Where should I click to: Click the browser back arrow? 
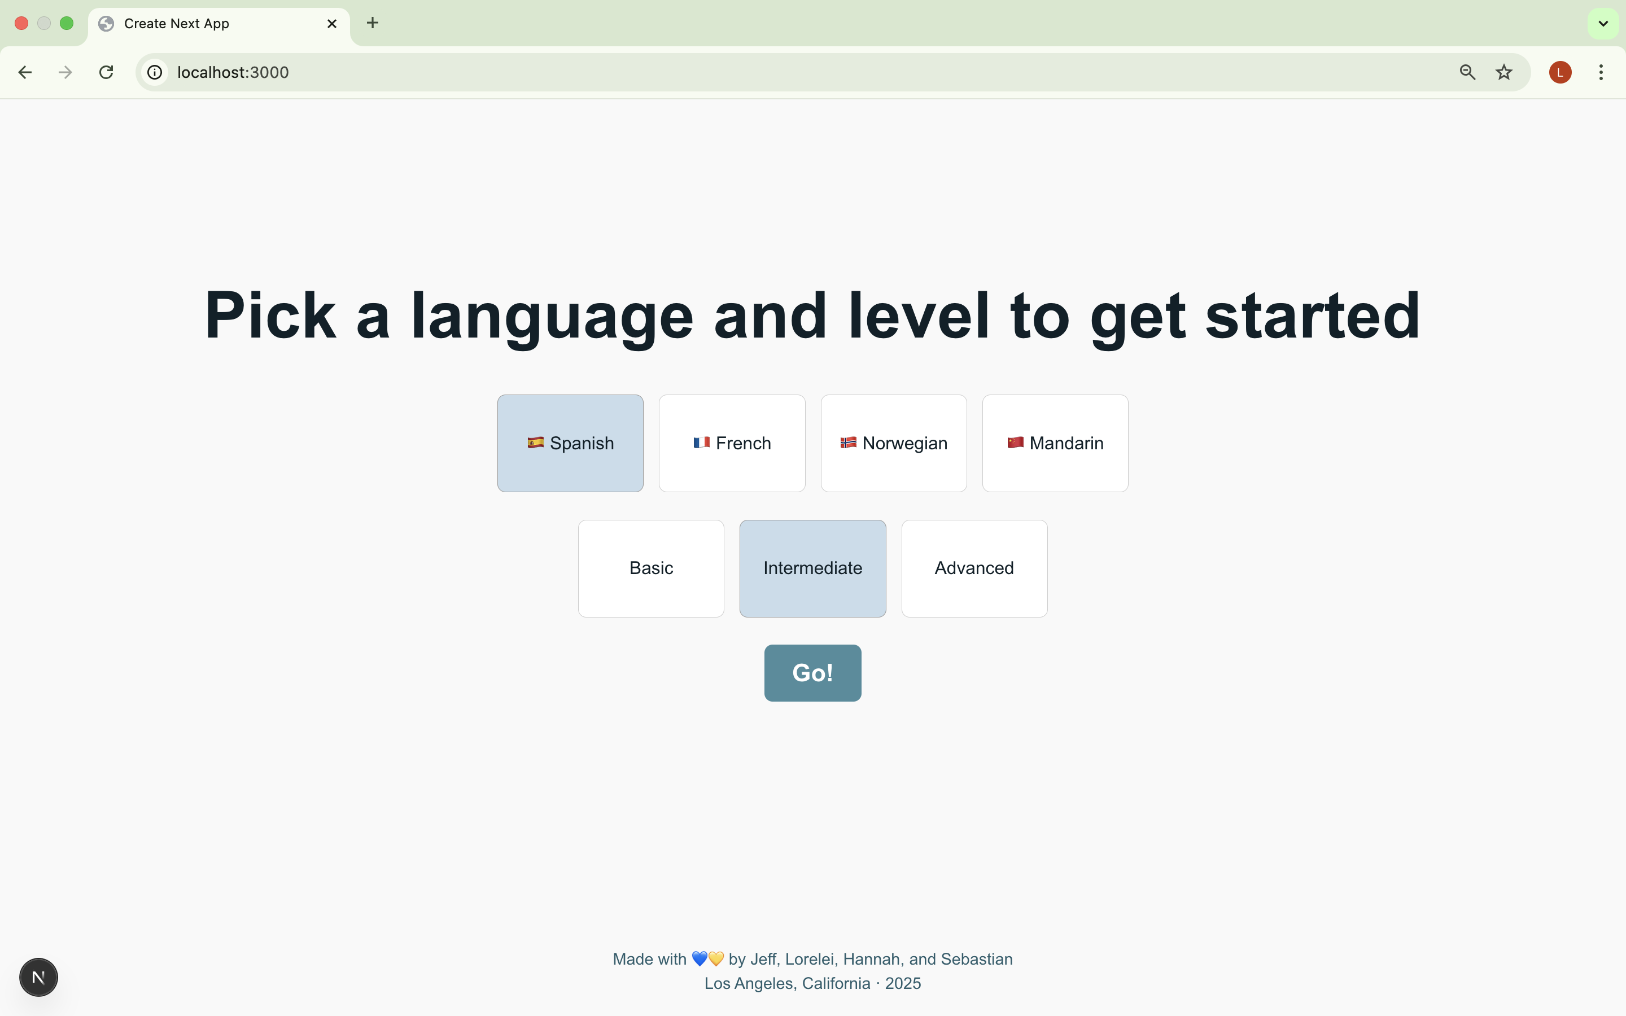click(25, 72)
